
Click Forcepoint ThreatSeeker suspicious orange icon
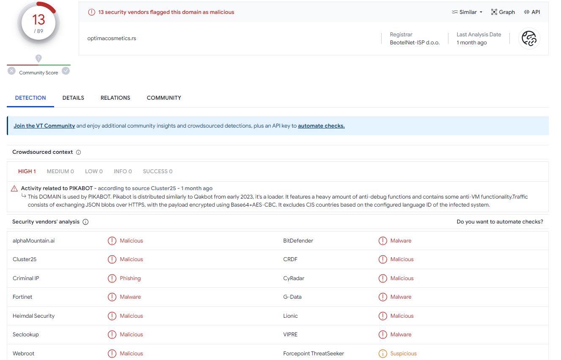coord(382,354)
